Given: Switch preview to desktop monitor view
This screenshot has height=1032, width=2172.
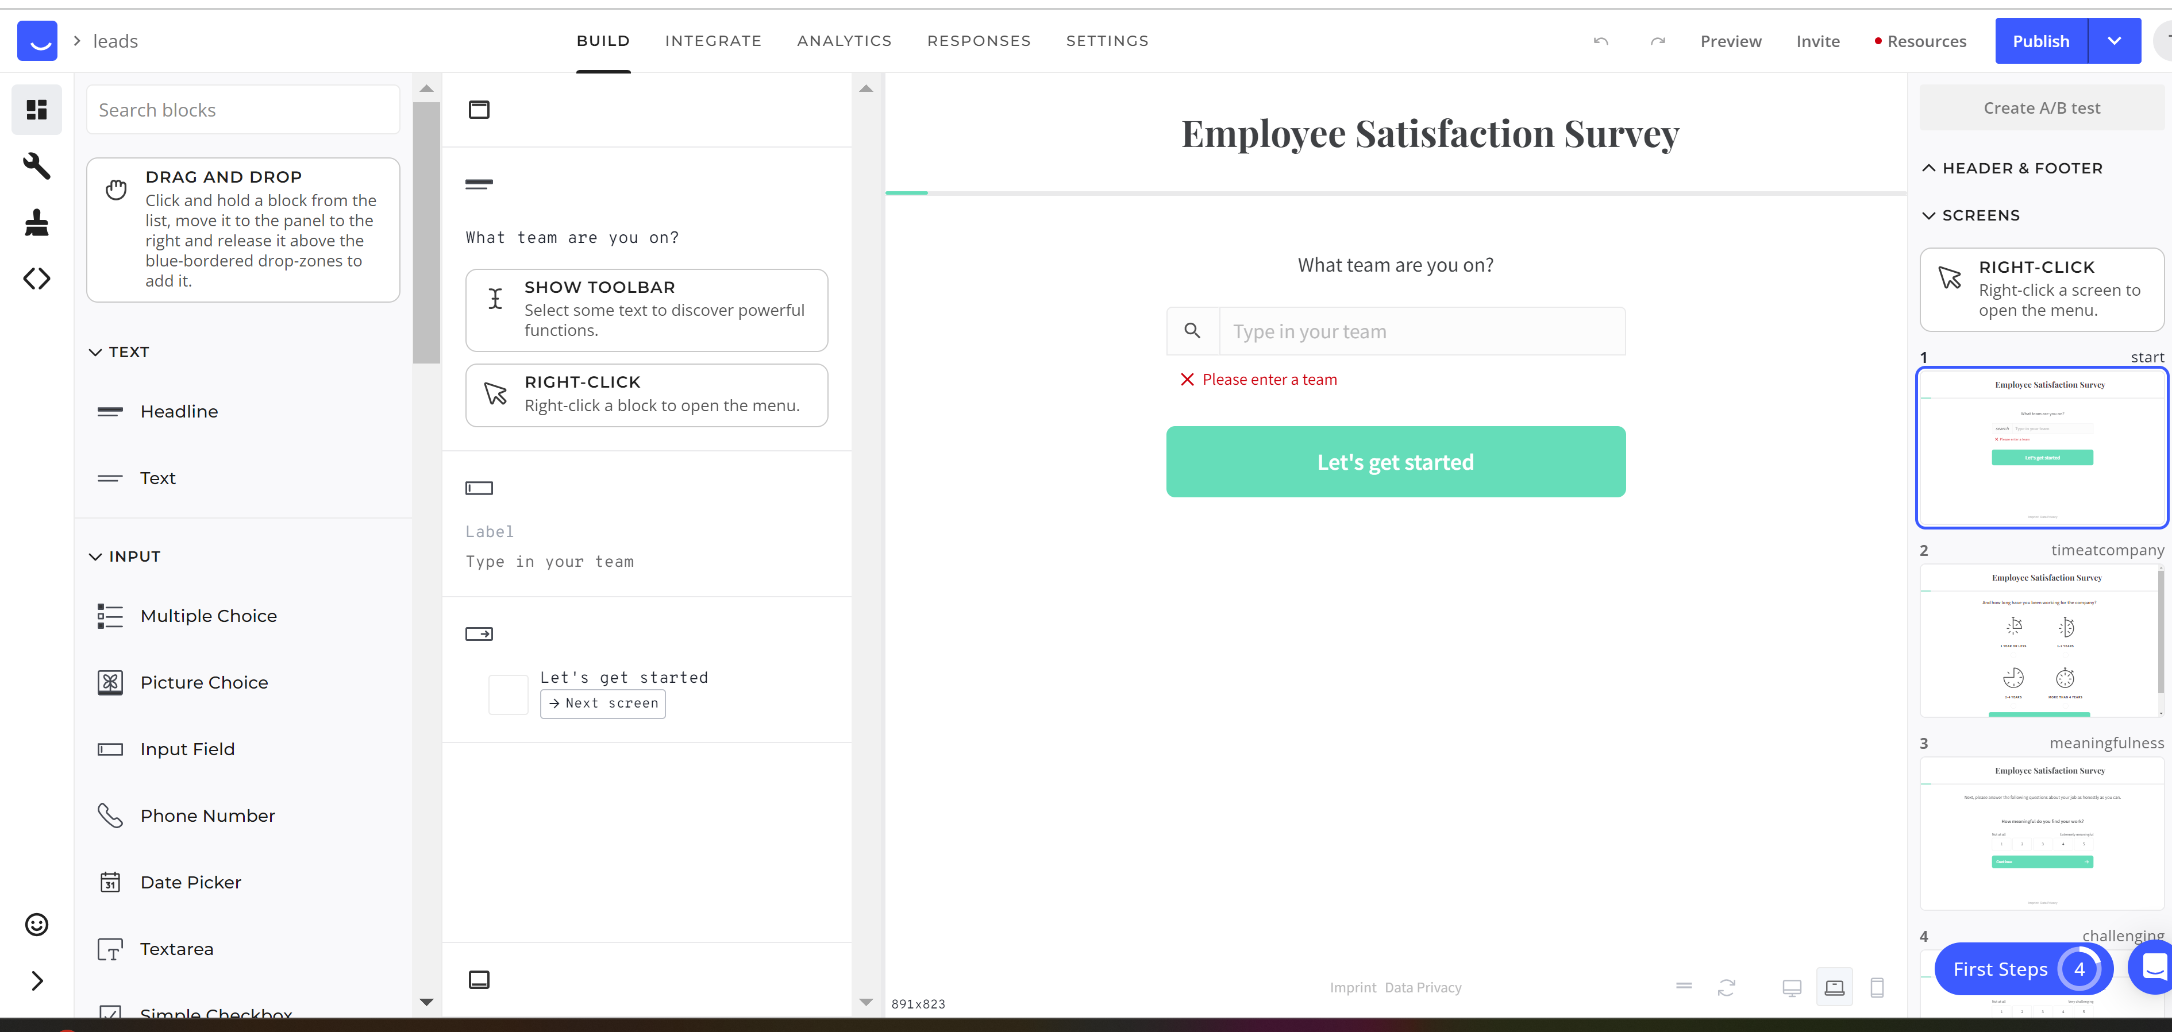Looking at the screenshot, I should (1792, 987).
